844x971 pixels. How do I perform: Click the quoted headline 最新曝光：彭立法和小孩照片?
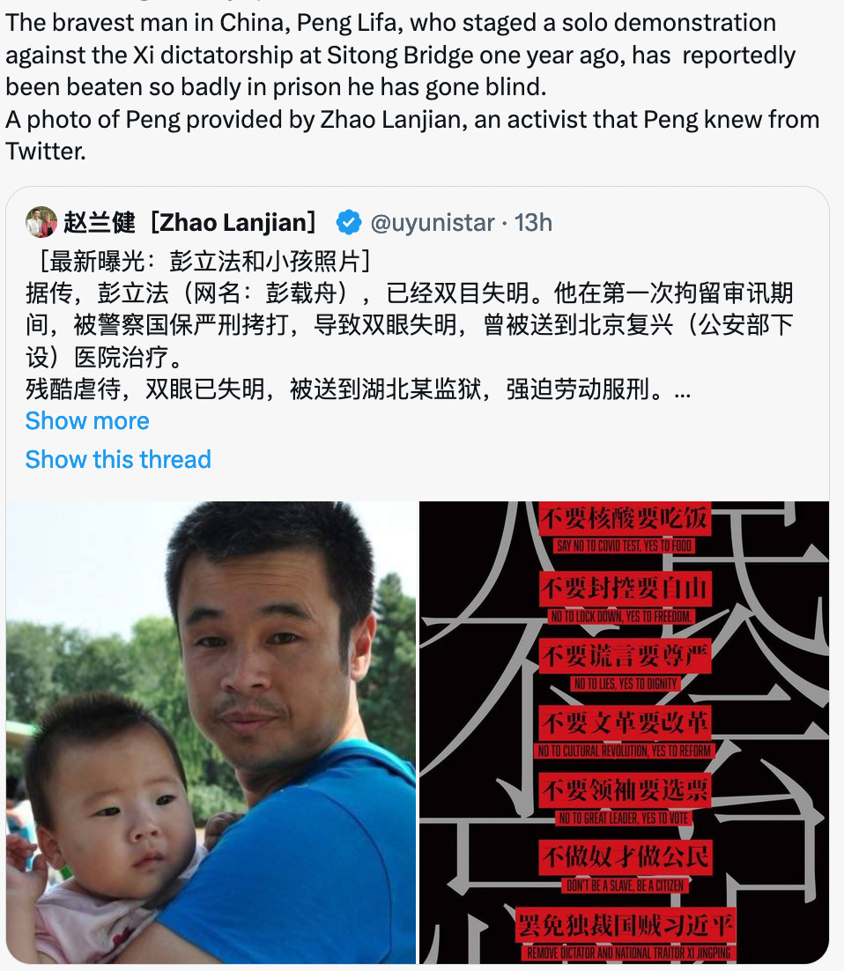(205, 262)
